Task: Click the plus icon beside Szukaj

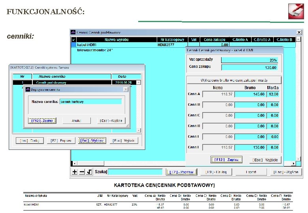Action: click(x=75, y=172)
